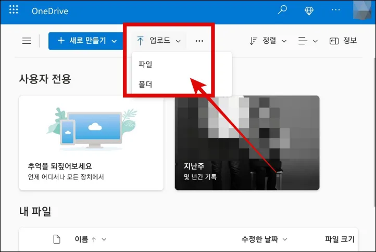Open the view layout options dropdown
376x252 pixels.
coord(308,41)
